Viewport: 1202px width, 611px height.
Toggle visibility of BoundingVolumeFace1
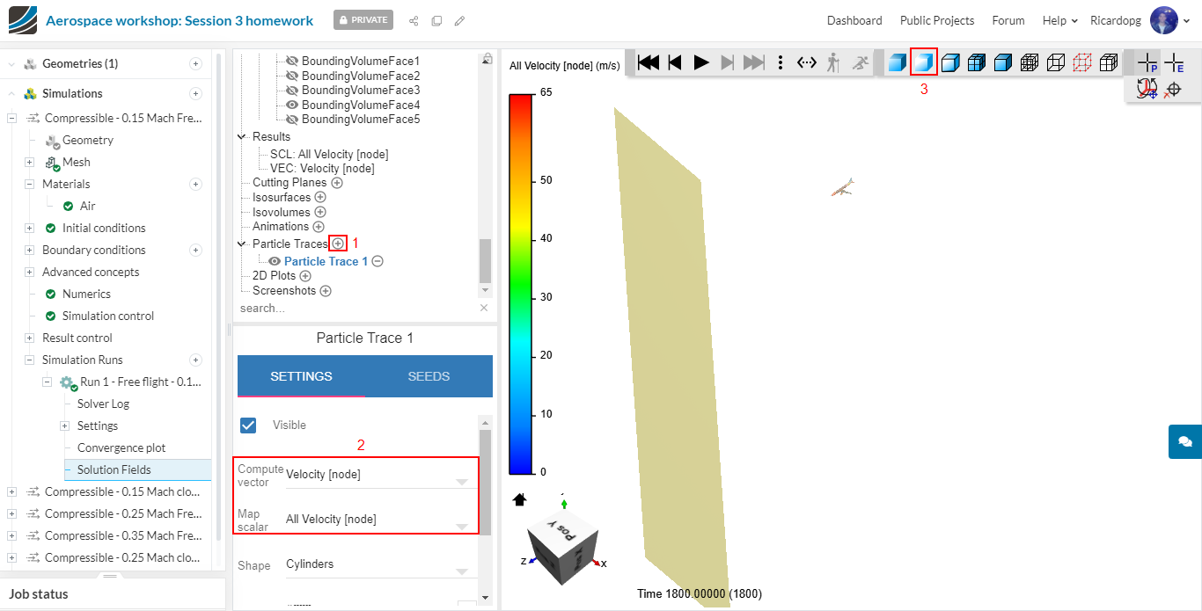pyautogui.click(x=293, y=62)
